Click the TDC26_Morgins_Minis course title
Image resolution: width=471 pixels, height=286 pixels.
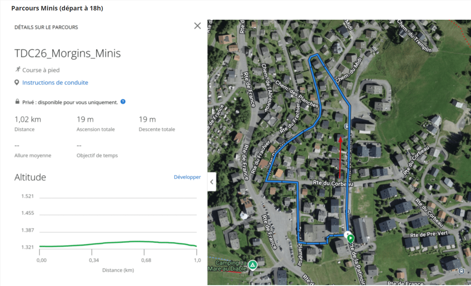click(x=68, y=53)
